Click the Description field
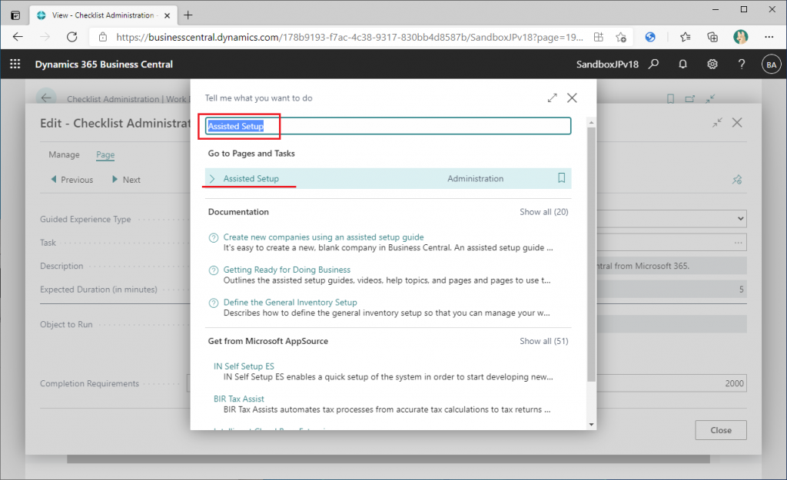Viewport: 787px width, 480px height. pos(672,266)
